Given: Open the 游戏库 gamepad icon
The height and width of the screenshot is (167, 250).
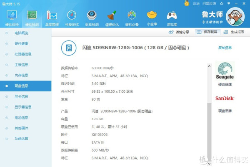Looking at the screenshot, I should pyautogui.click(x=172, y=18).
